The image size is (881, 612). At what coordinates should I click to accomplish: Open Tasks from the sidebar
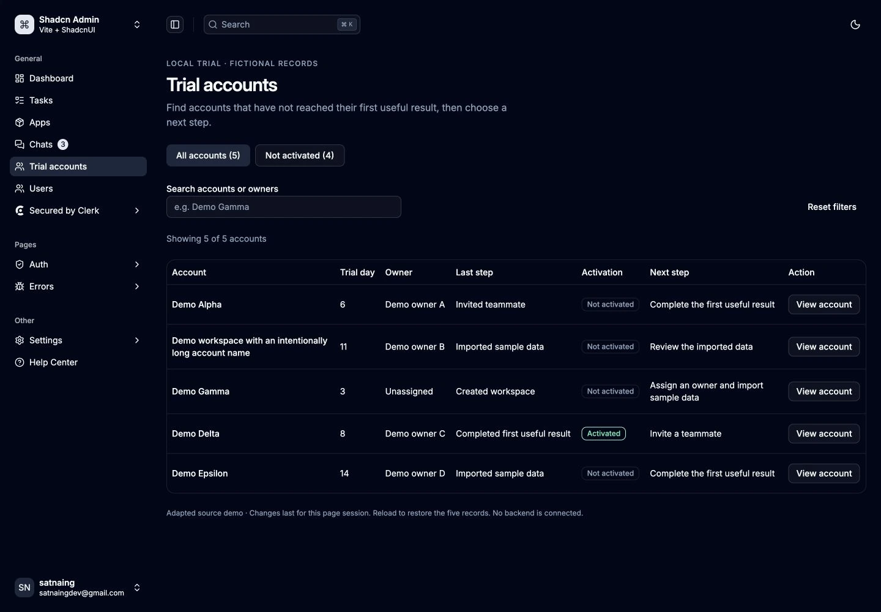click(x=78, y=100)
